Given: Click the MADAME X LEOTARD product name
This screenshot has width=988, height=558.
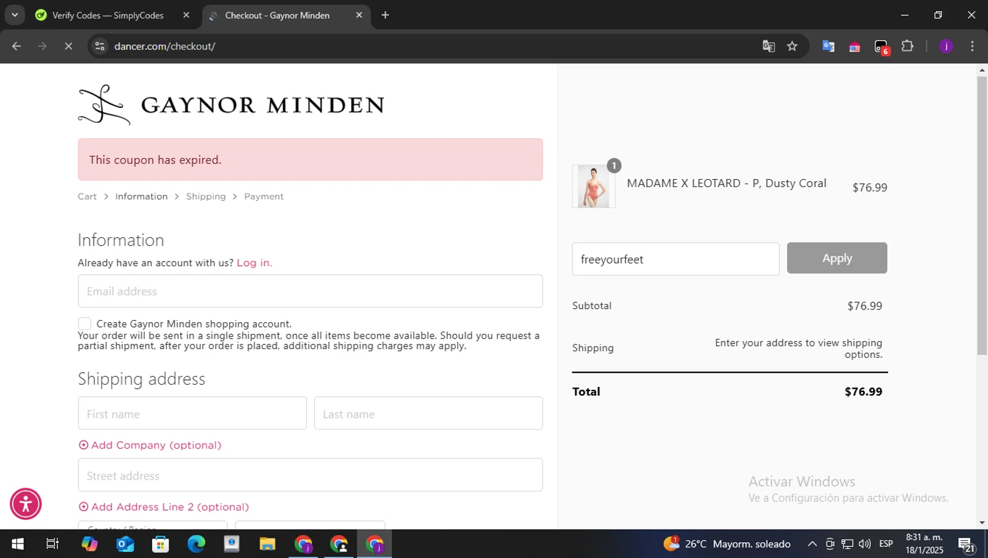Looking at the screenshot, I should 727,183.
